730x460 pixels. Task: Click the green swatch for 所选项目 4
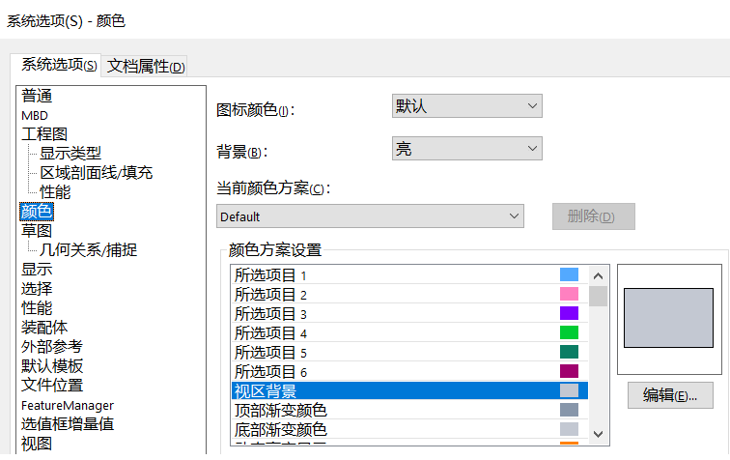click(x=569, y=332)
